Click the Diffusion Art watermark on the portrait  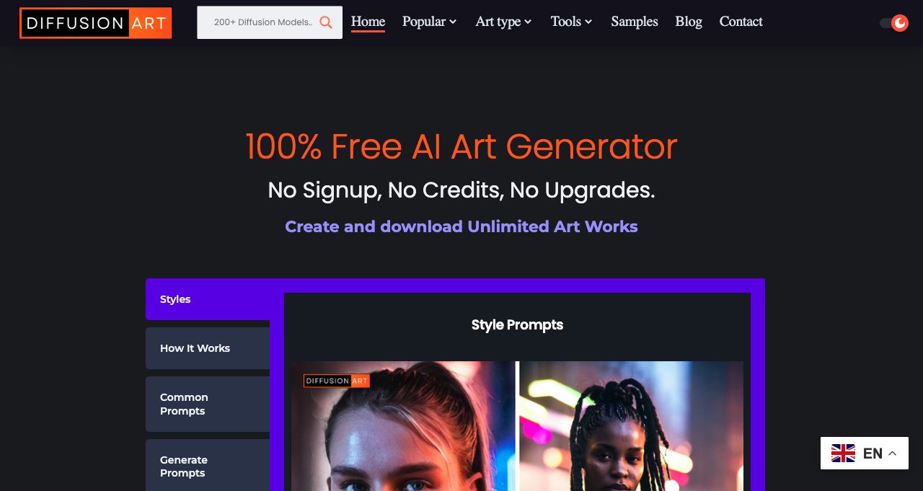point(337,381)
